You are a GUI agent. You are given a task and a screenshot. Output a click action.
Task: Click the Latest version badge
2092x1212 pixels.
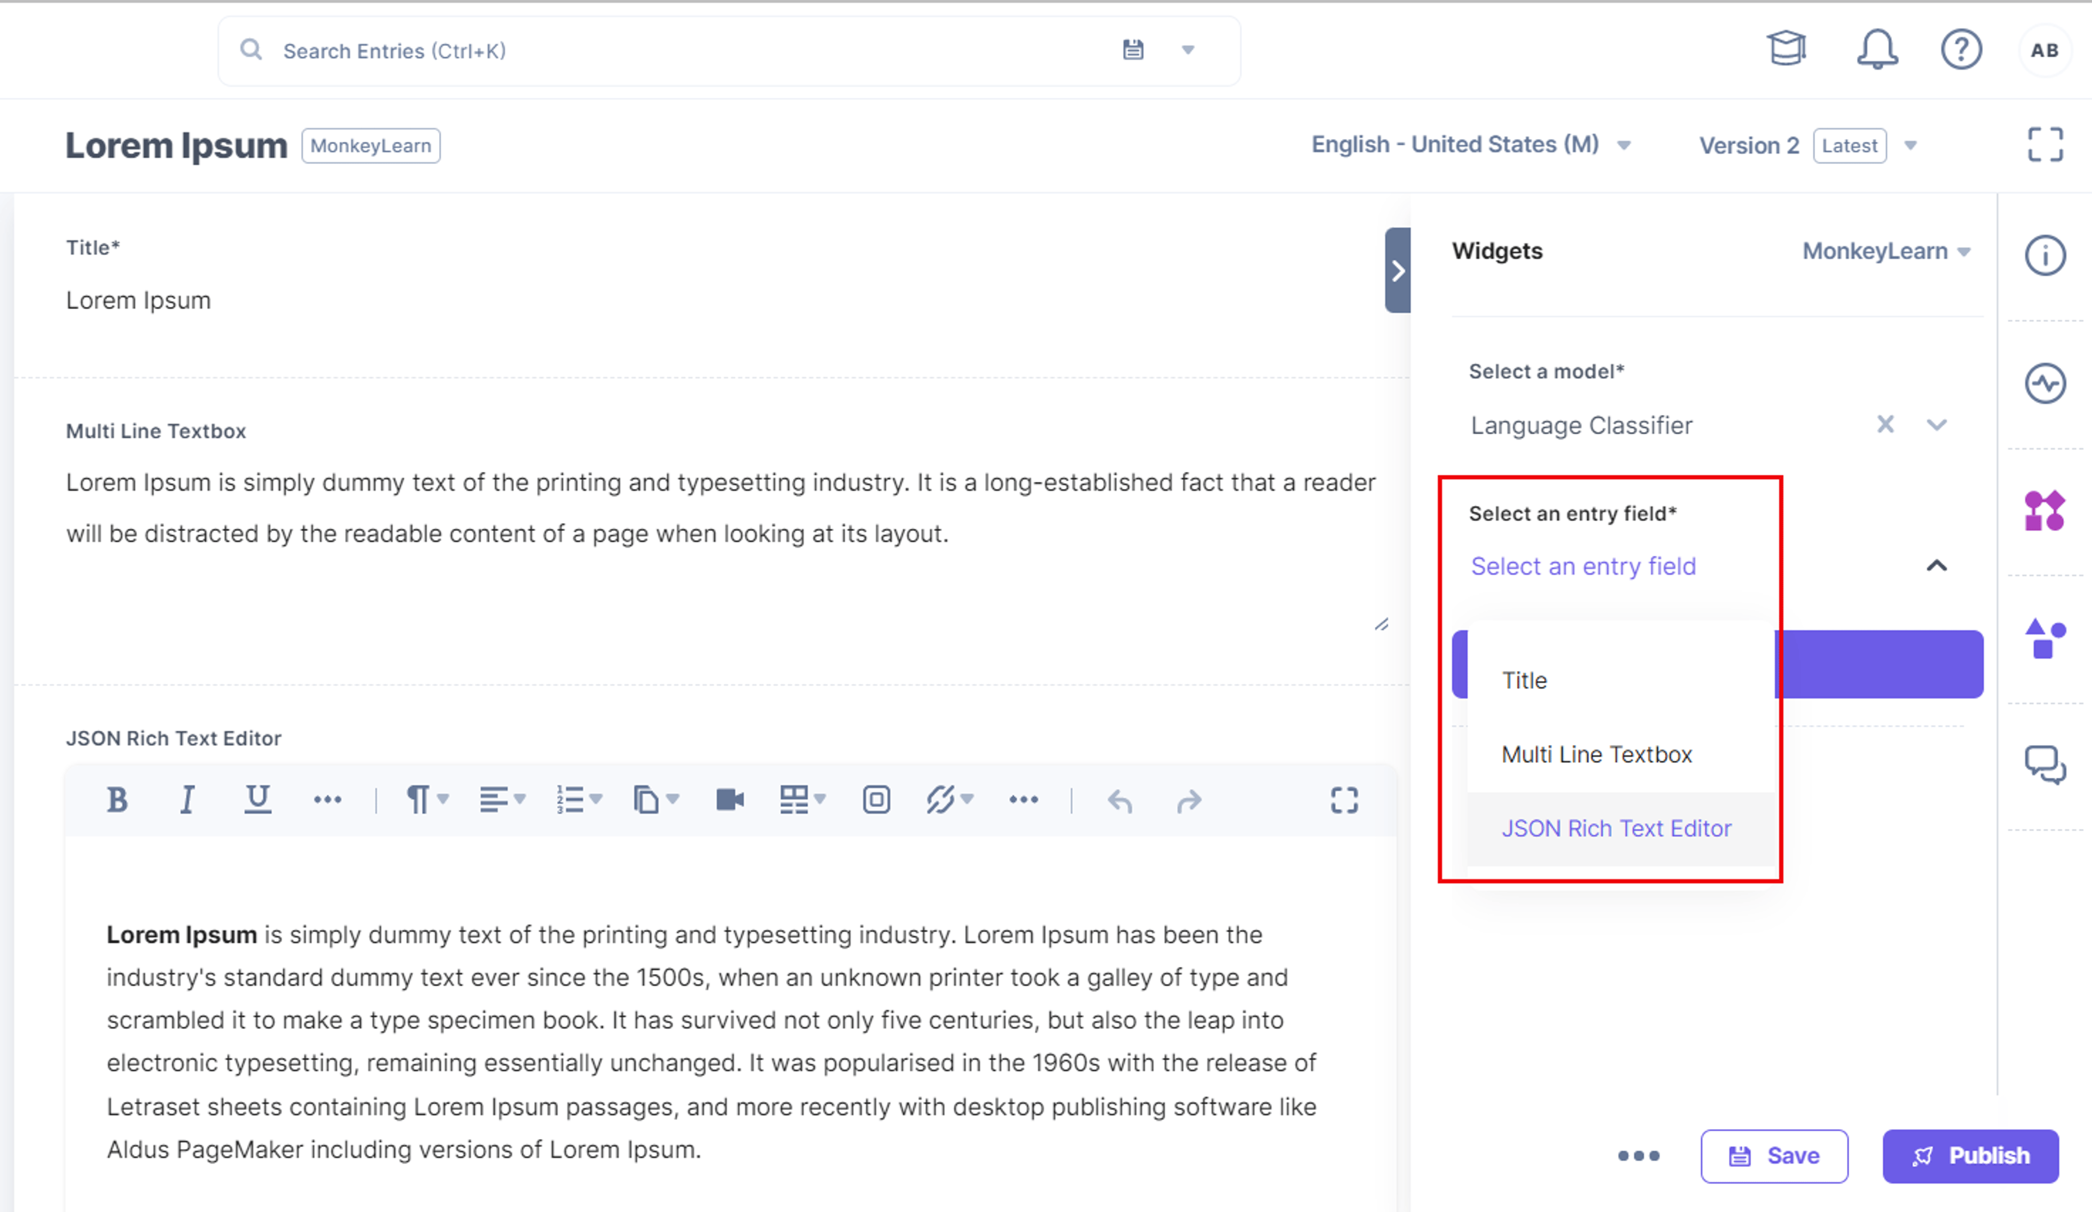1849,146
